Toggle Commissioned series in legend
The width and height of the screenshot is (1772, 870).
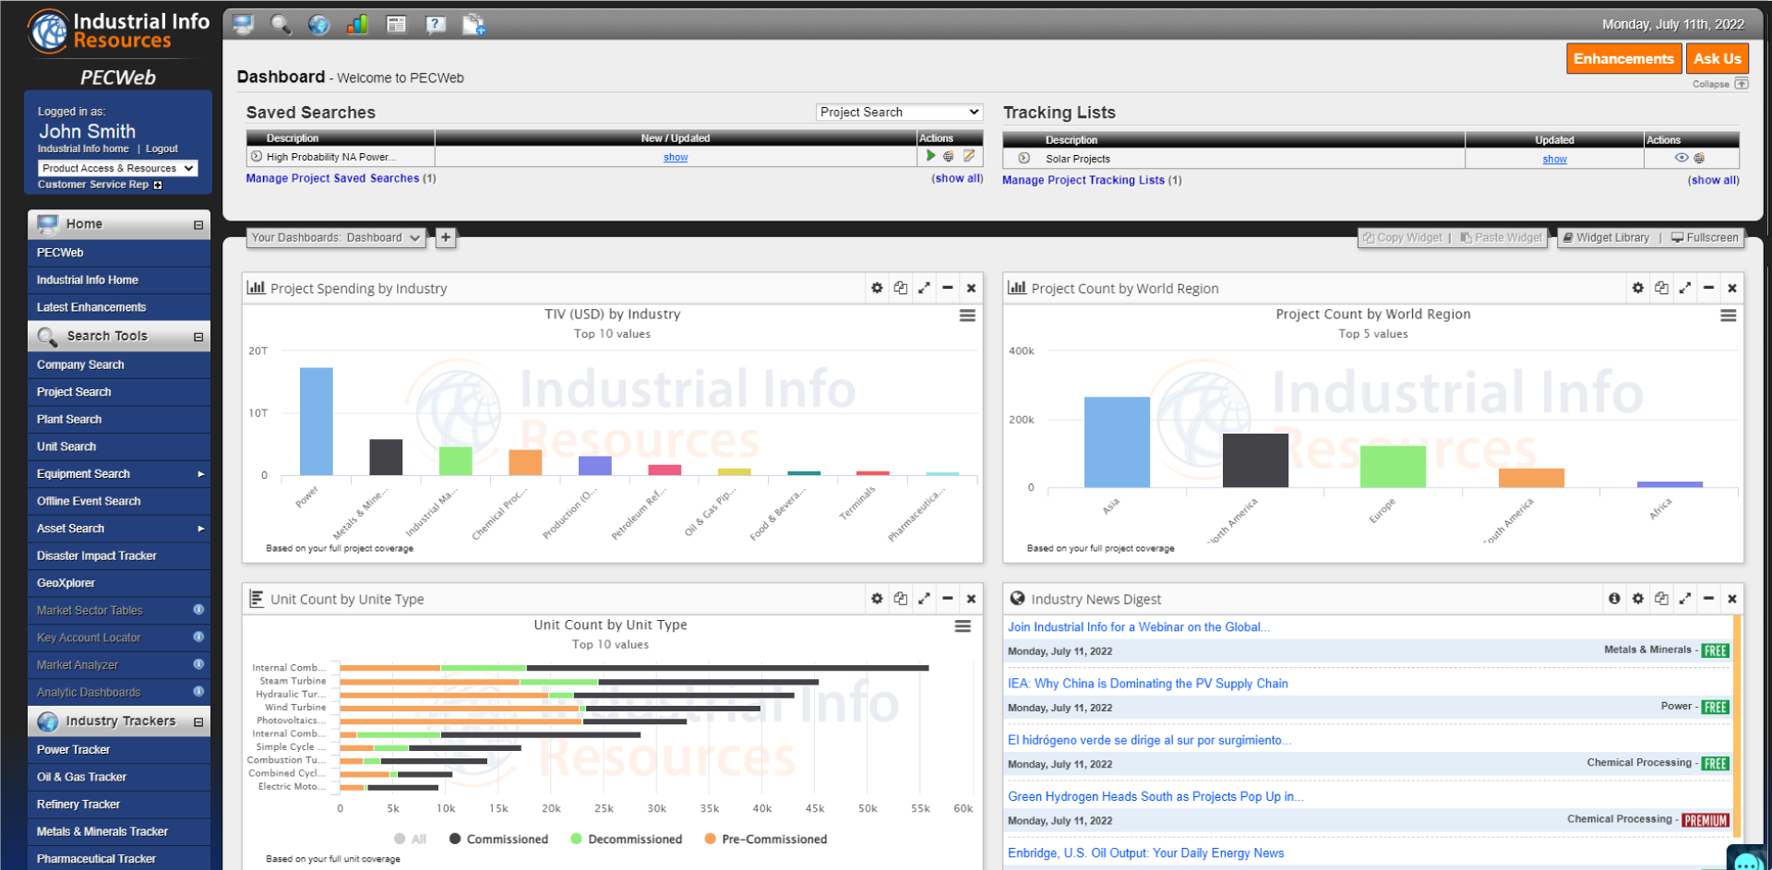pos(498,839)
